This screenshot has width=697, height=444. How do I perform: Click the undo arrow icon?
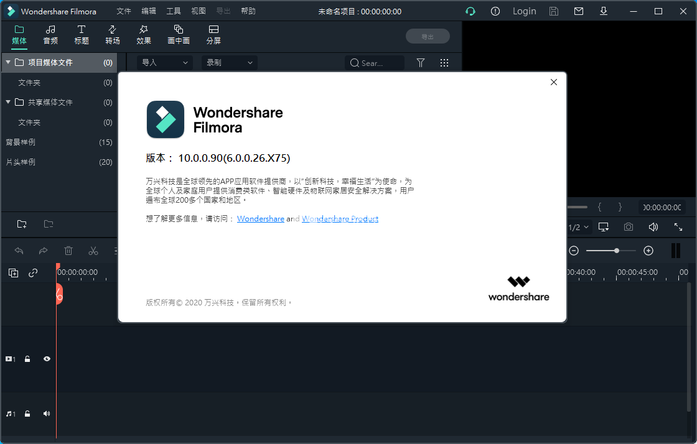(x=19, y=251)
